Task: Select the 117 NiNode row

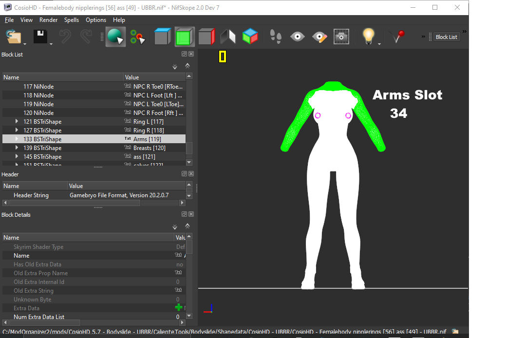Action: [94, 87]
